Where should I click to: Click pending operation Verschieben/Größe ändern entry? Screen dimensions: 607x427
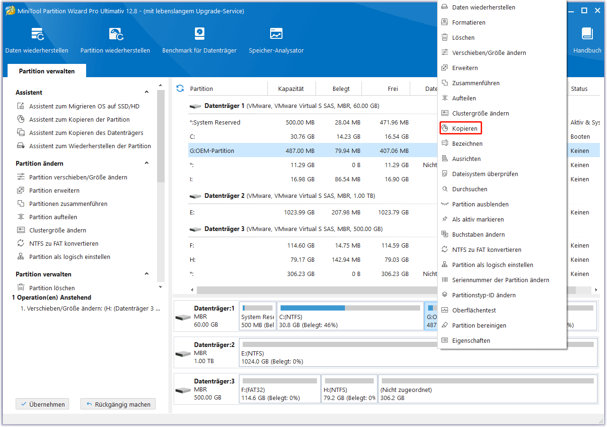[x=90, y=308]
